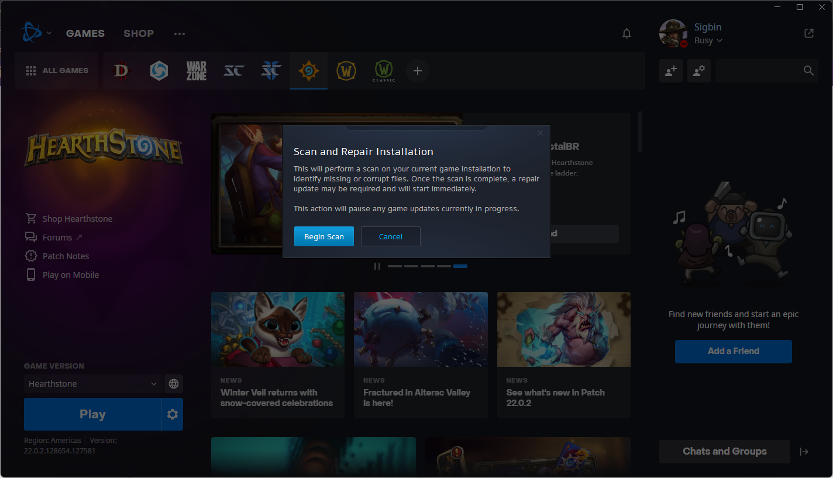Expand the Busy status dropdown

pyautogui.click(x=708, y=40)
